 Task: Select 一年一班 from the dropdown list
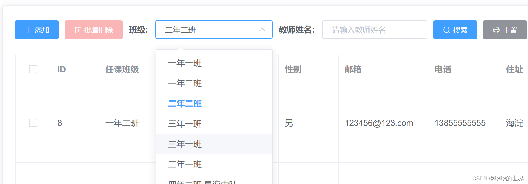coord(214,63)
